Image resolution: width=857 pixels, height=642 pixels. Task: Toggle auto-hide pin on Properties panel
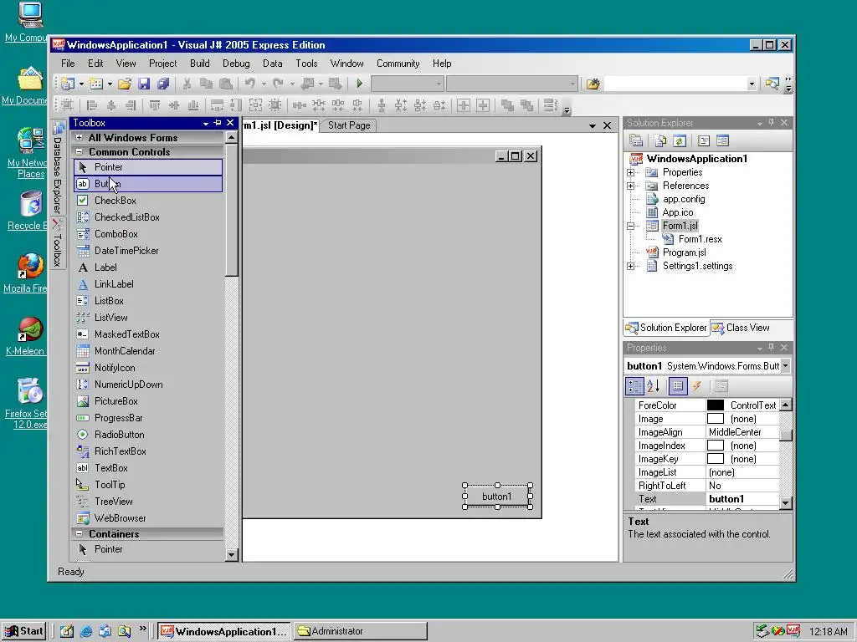pos(771,347)
